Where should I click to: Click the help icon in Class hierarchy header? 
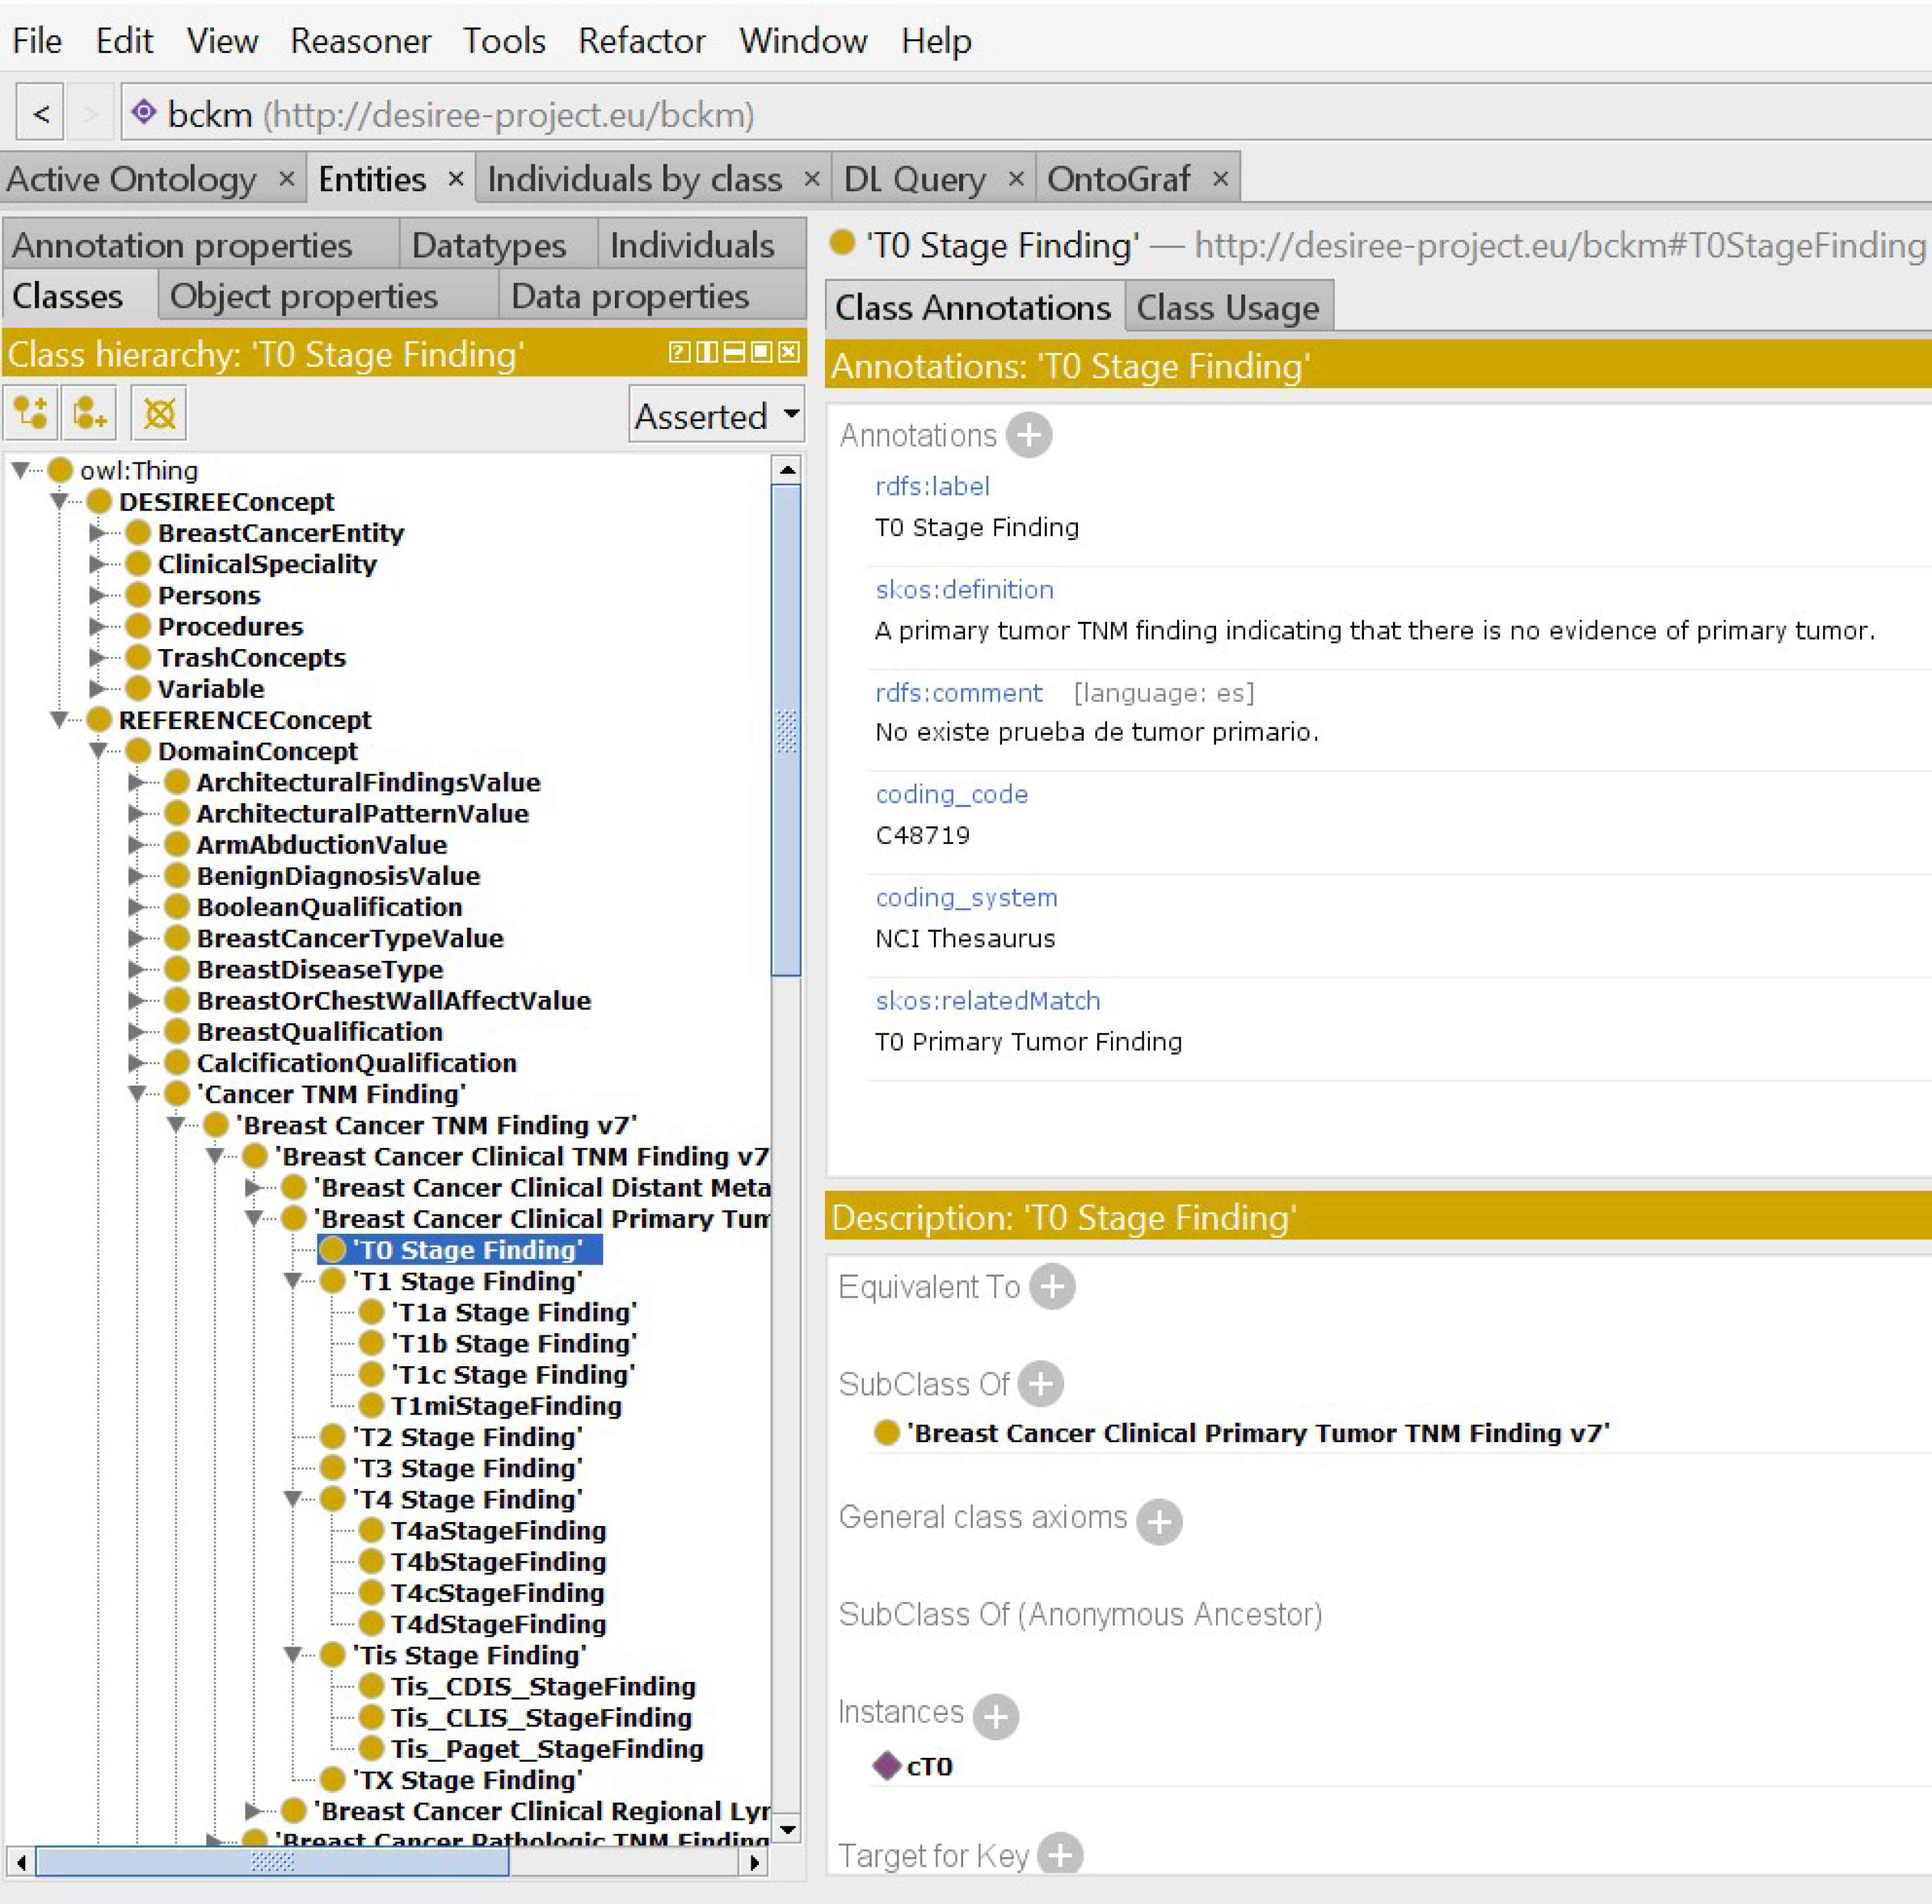[x=679, y=352]
